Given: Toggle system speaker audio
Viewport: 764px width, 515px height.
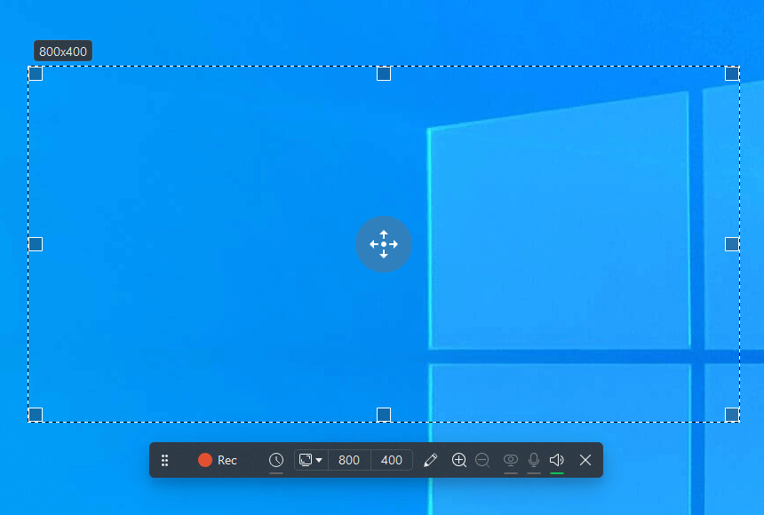Looking at the screenshot, I should point(557,460).
